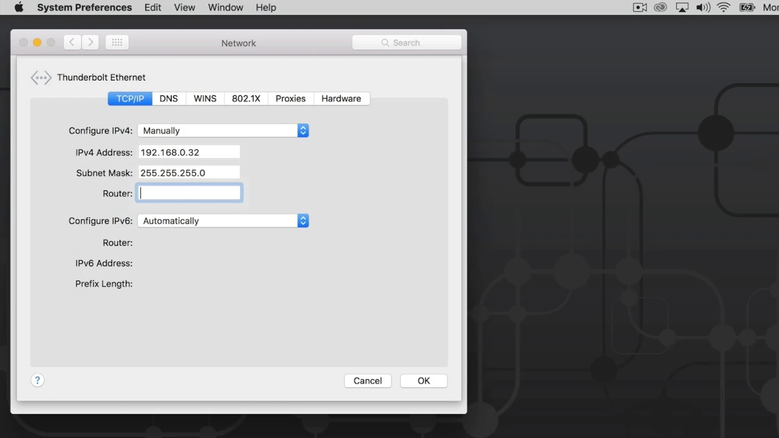Click the "Subnet Mask:" label
Screen dimensions: 779x438
point(104,173)
